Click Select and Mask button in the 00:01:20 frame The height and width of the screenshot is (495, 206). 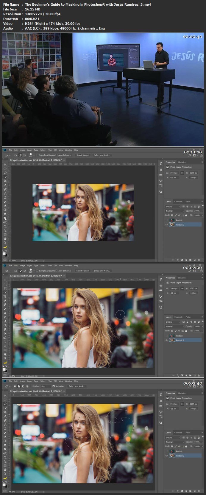(102, 155)
